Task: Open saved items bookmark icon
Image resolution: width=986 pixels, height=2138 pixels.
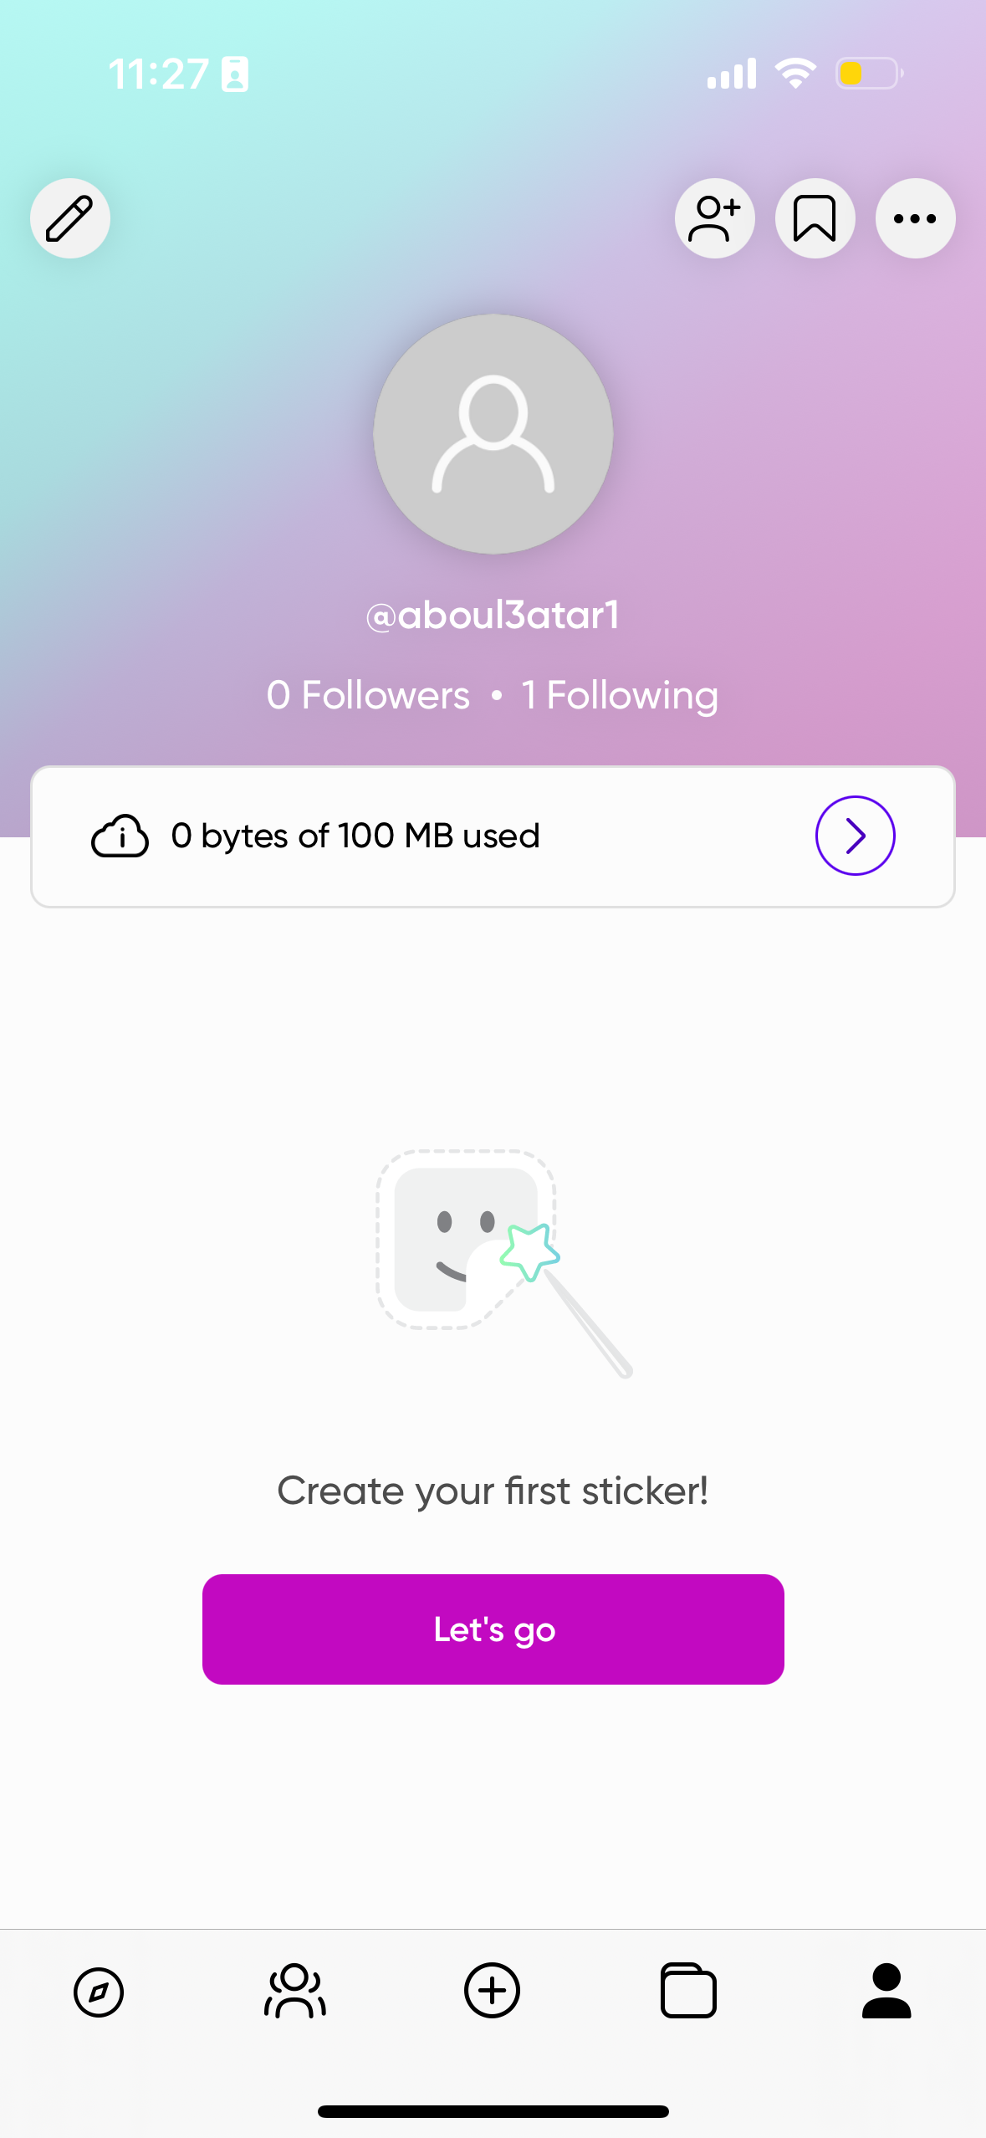Action: pos(815,218)
